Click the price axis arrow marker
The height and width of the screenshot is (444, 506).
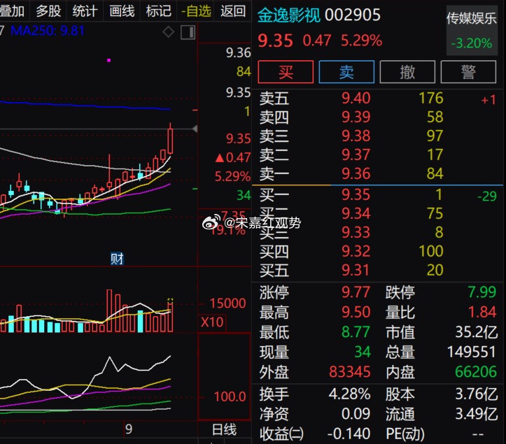click(195, 129)
